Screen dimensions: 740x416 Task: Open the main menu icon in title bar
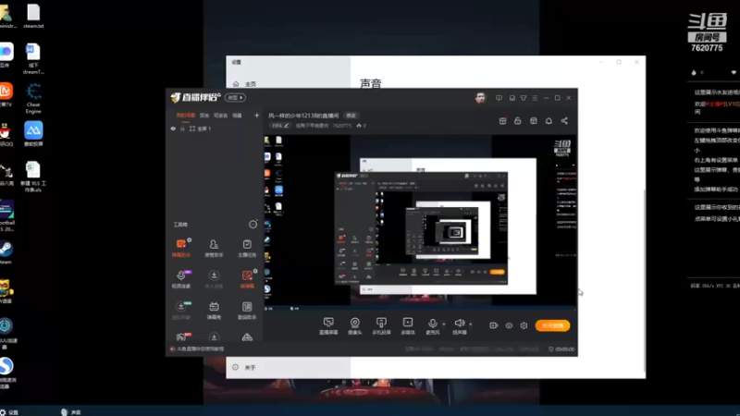535,98
